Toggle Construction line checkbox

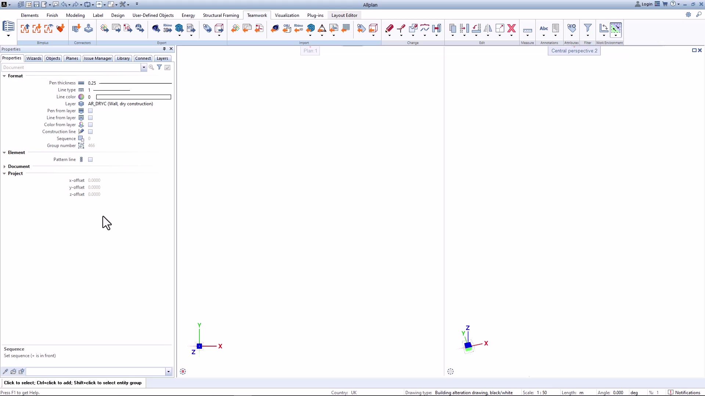pyautogui.click(x=90, y=131)
